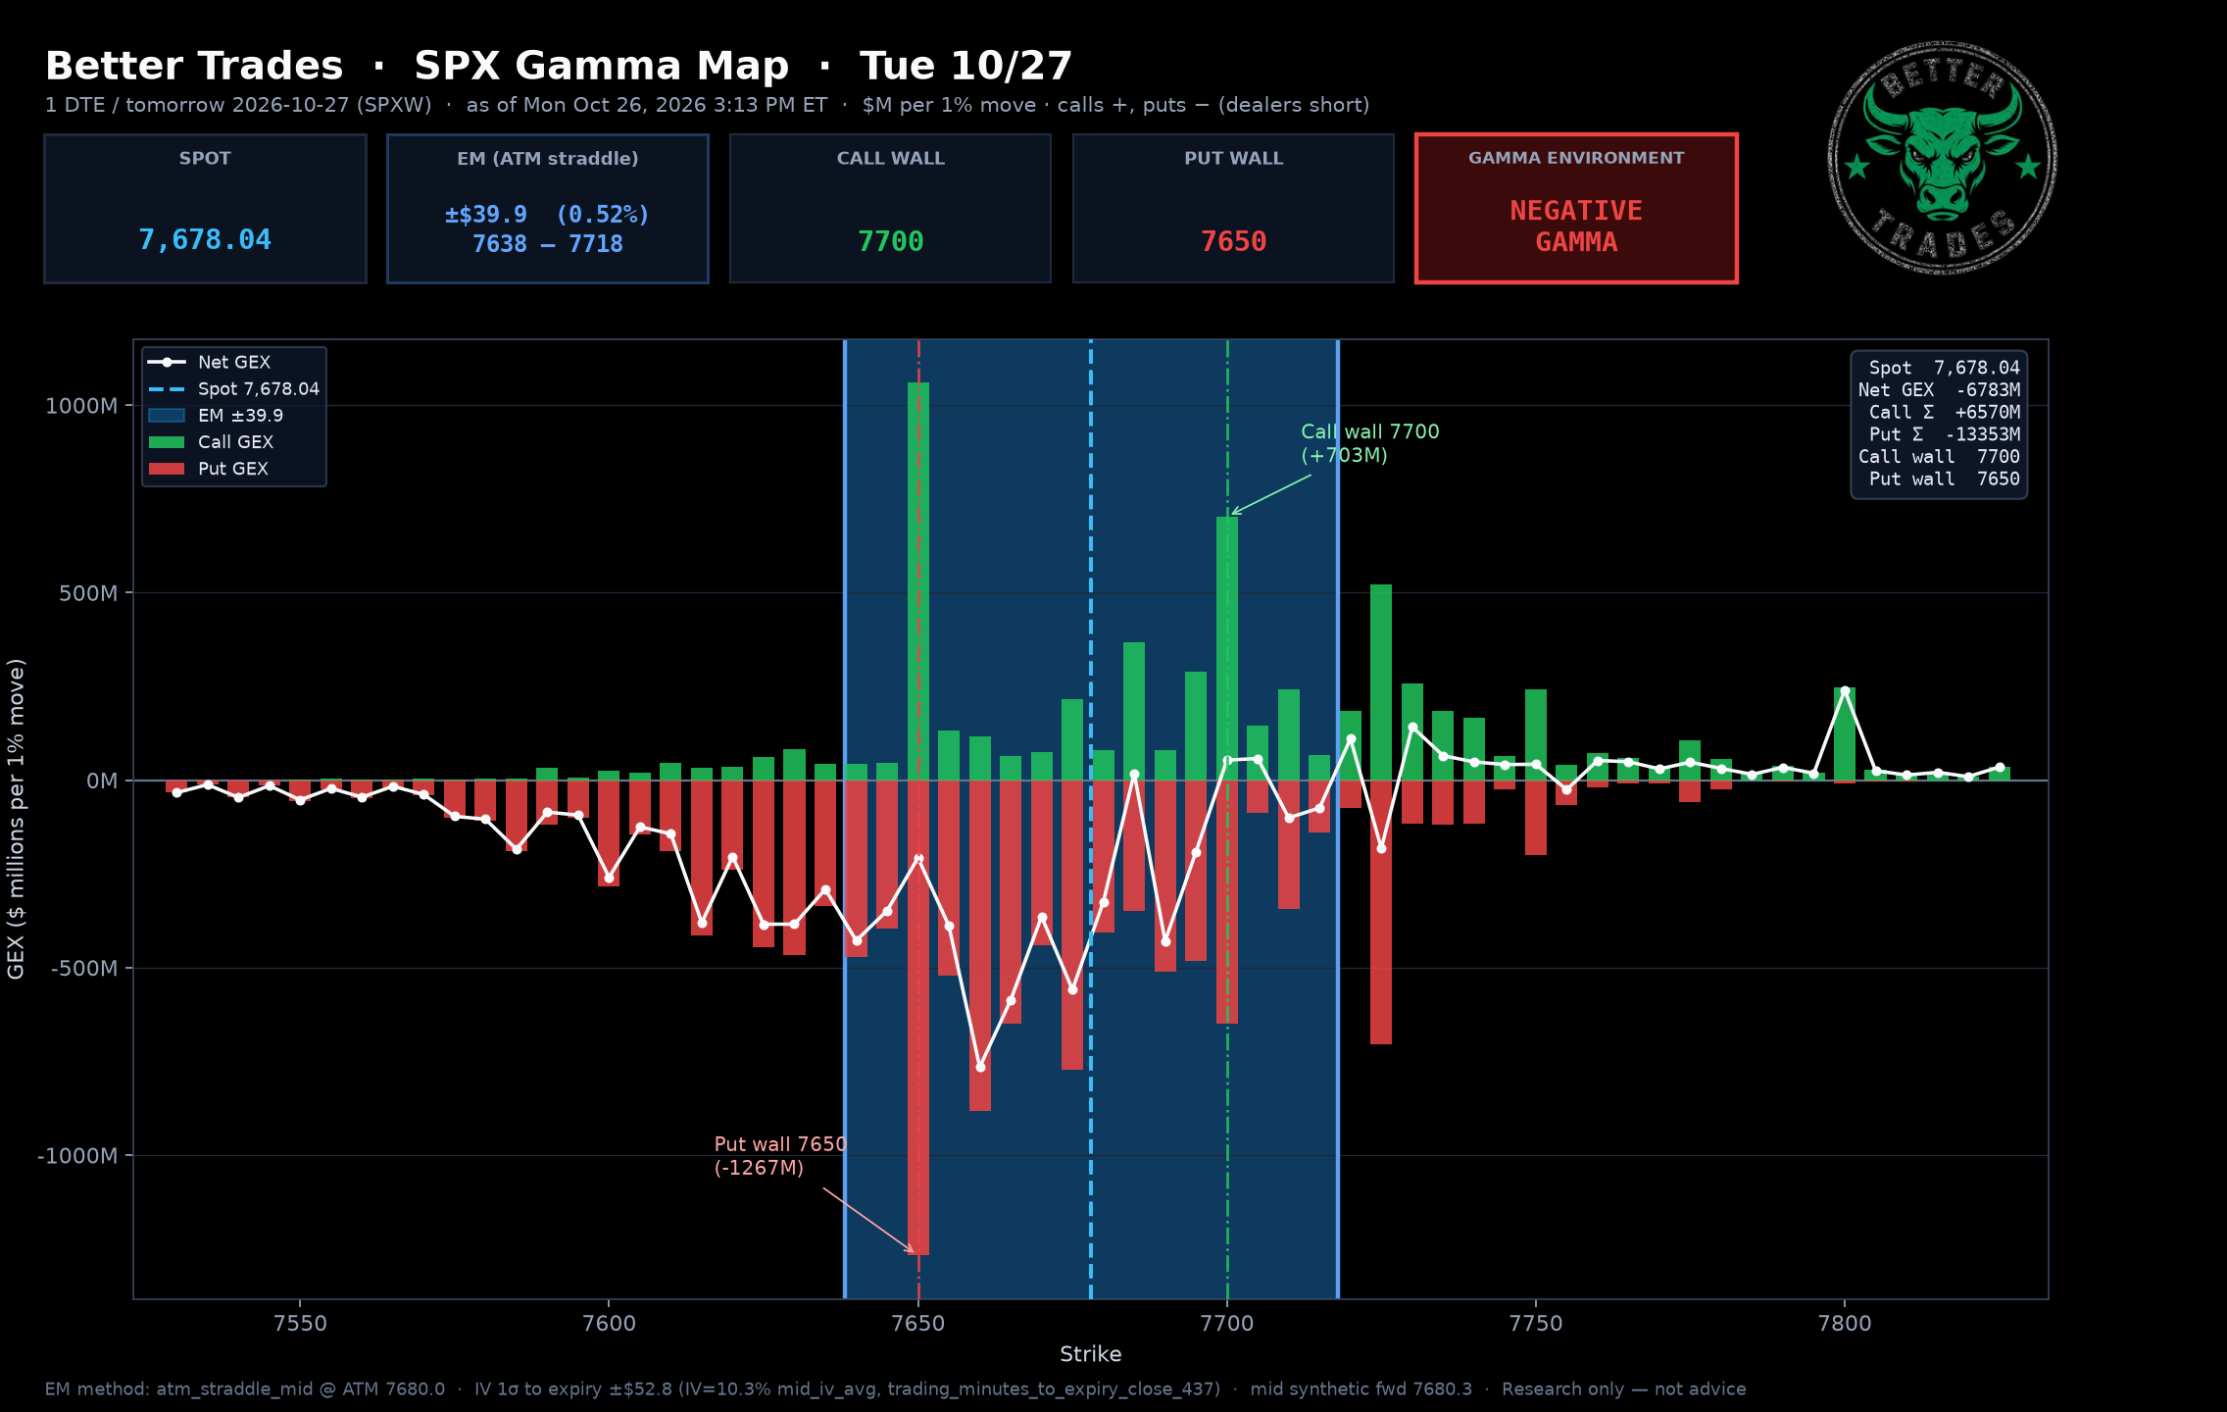The width and height of the screenshot is (2227, 1412).
Task: Click the -1000M y-axis label
Action: tap(77, 1156)
